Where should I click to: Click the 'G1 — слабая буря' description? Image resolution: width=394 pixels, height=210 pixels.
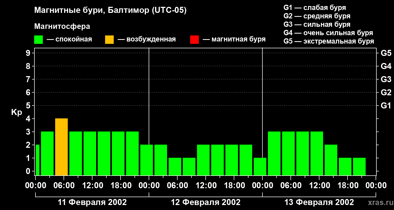pyautogui.click(x=315, y=8)
